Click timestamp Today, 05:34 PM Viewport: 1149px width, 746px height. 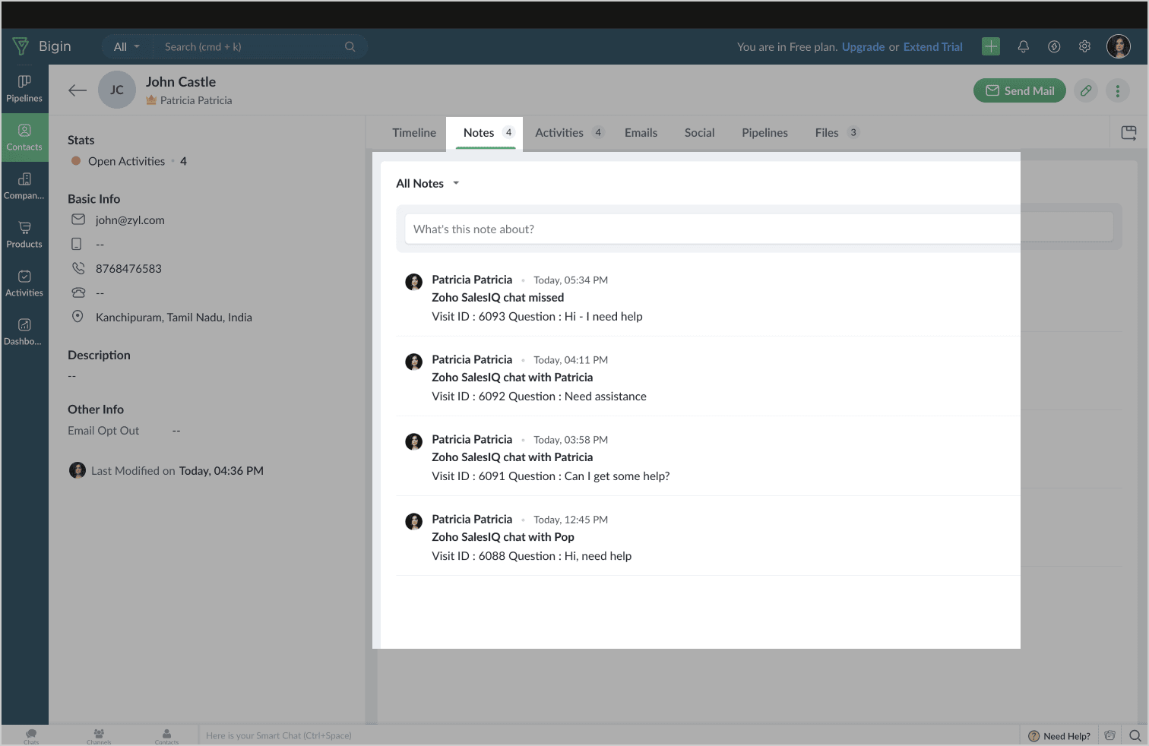pyautogui.click(x=571, y=280)
